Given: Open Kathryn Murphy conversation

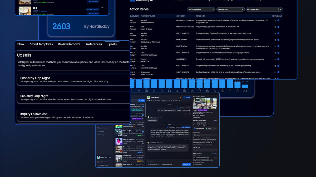Looking at the screenshot, I should click(130, 141).
